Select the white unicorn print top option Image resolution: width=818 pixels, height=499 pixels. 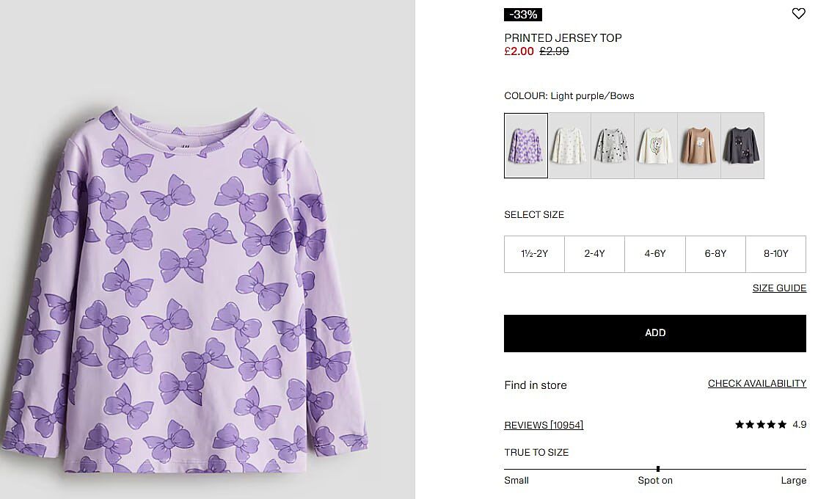tap(655, 145)
